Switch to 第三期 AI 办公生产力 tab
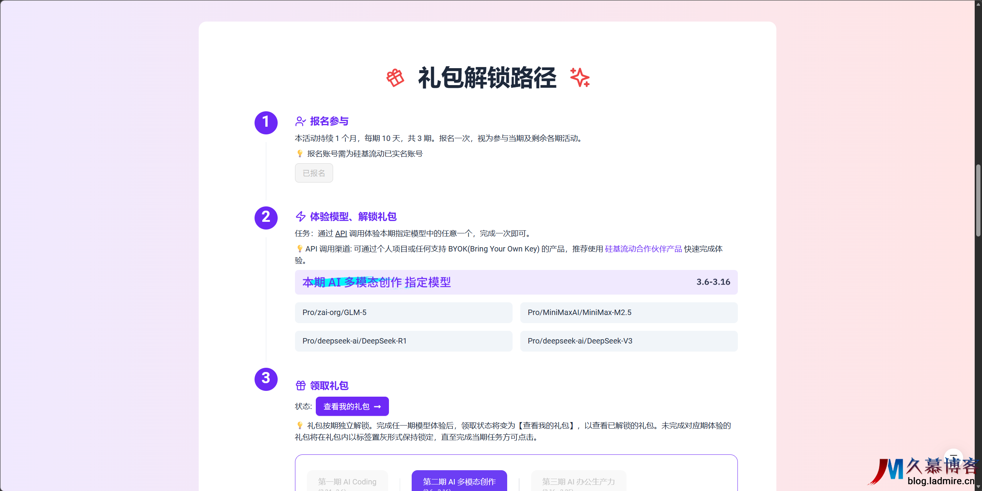 pos(578,481)
